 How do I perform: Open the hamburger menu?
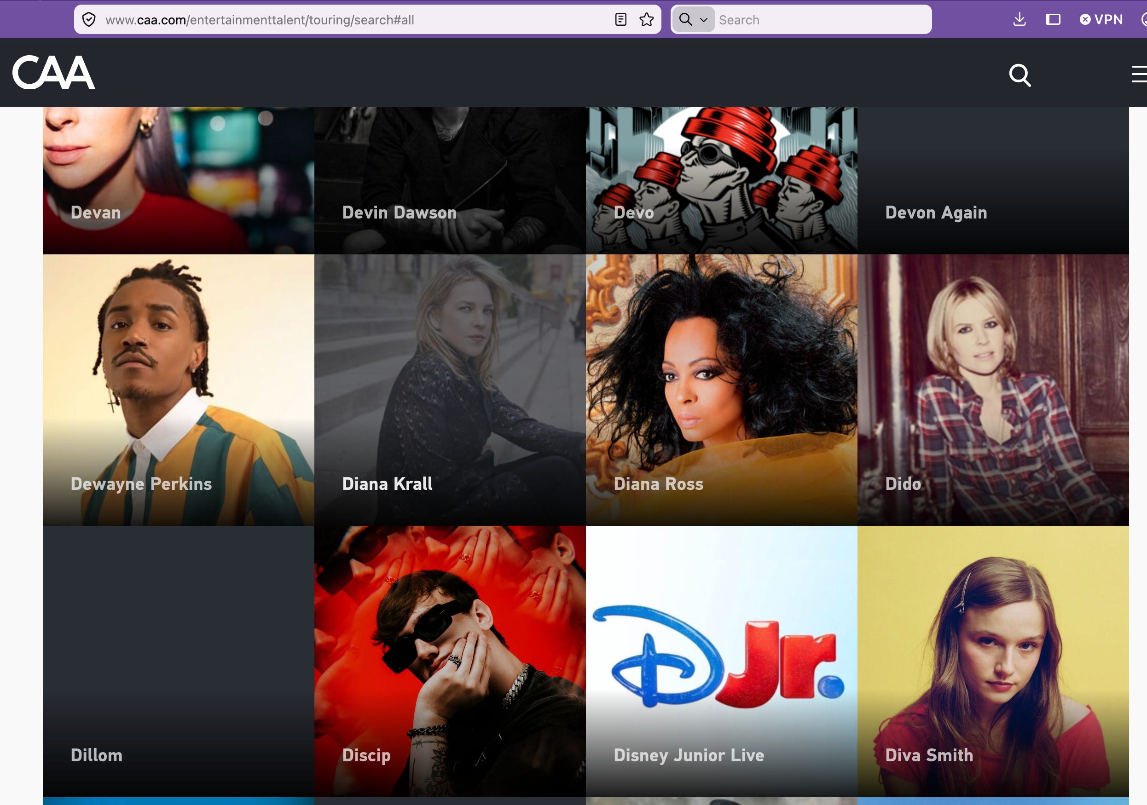tap(1140, 74)
